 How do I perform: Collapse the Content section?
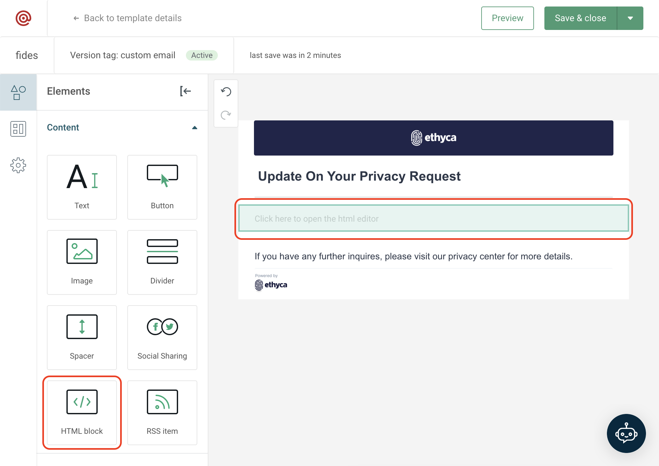tap(195, 128)
